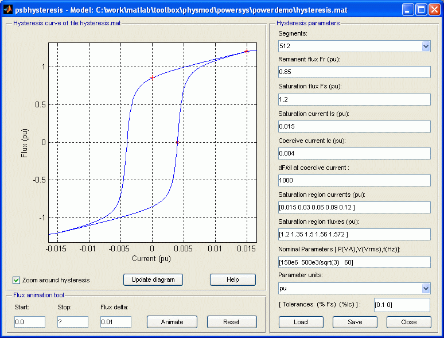Viewport: 444px width, 338px height.
Task: Click the Nominal Parameters field
Action: point(355,262)
